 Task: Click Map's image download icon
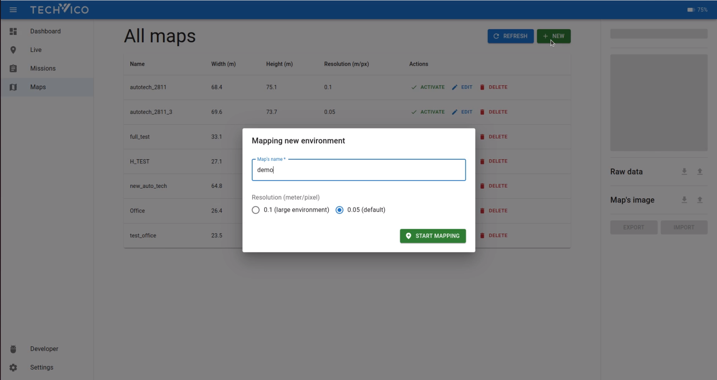point(684,200)
